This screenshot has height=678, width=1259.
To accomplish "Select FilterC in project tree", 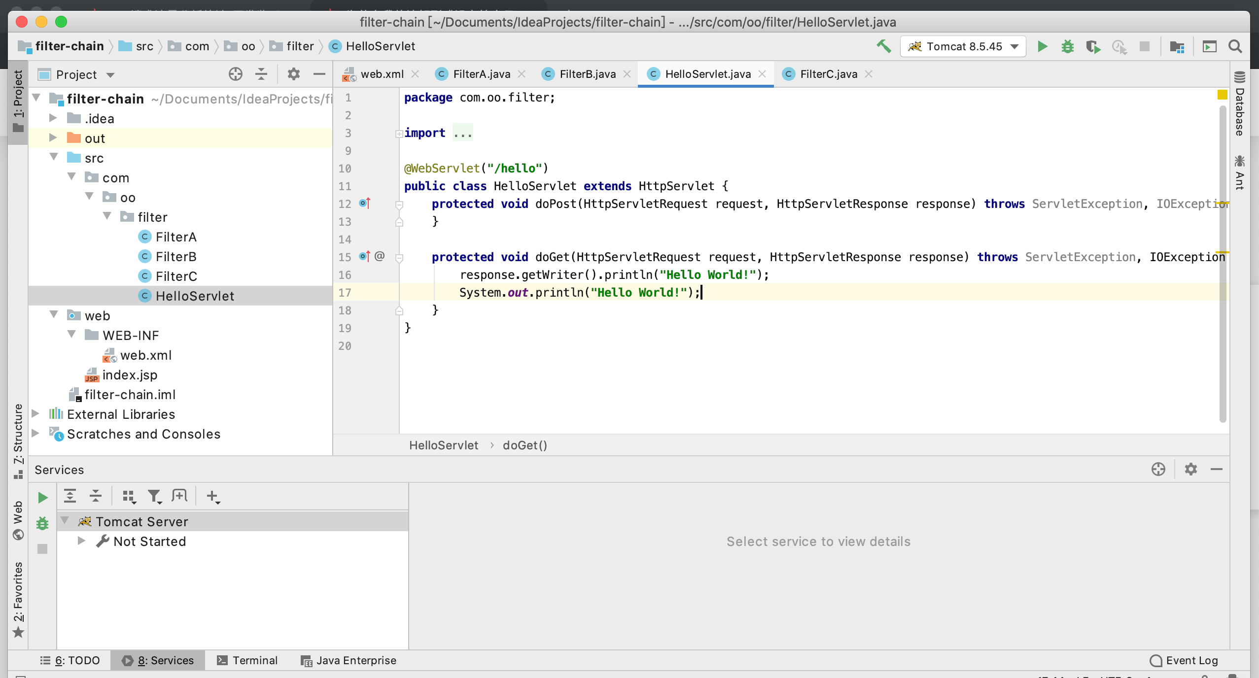I will coord(176,276).
